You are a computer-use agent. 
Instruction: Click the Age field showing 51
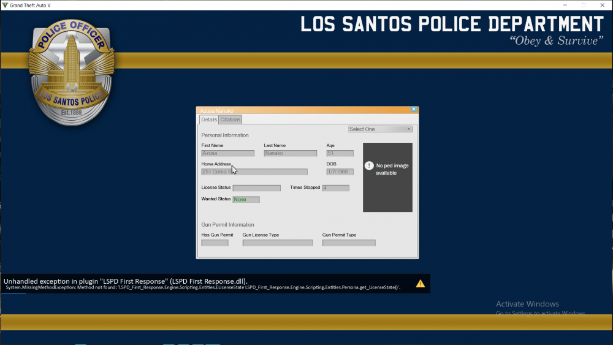(x=340, y=153)
